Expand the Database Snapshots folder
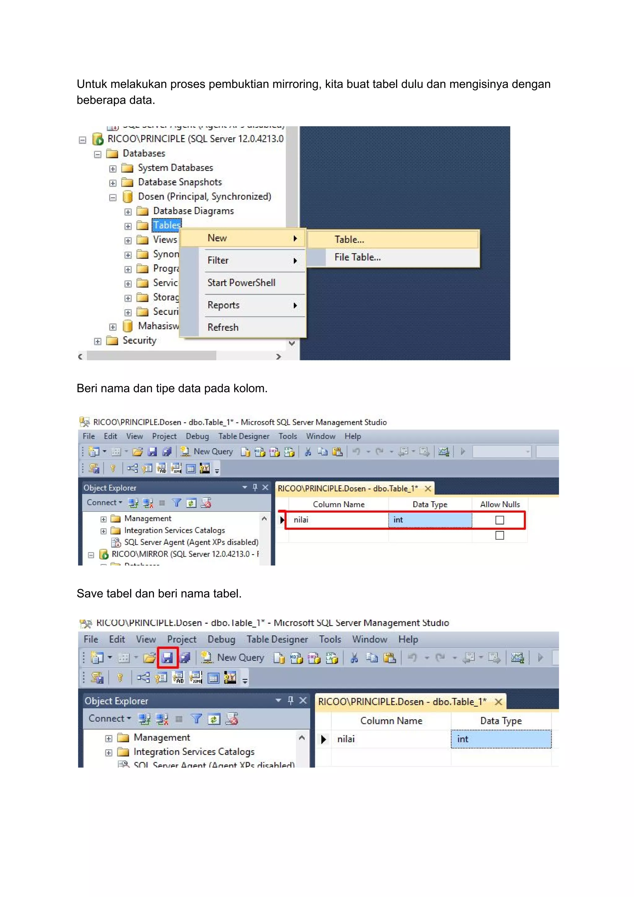 [113, 183]
